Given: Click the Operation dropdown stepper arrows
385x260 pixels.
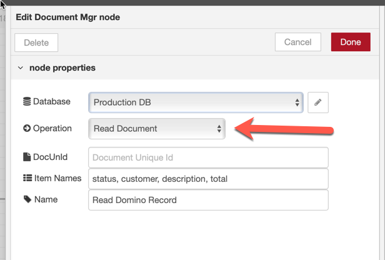Looking at the screenshot, I should pyautogui.click(x=219, y=129).
